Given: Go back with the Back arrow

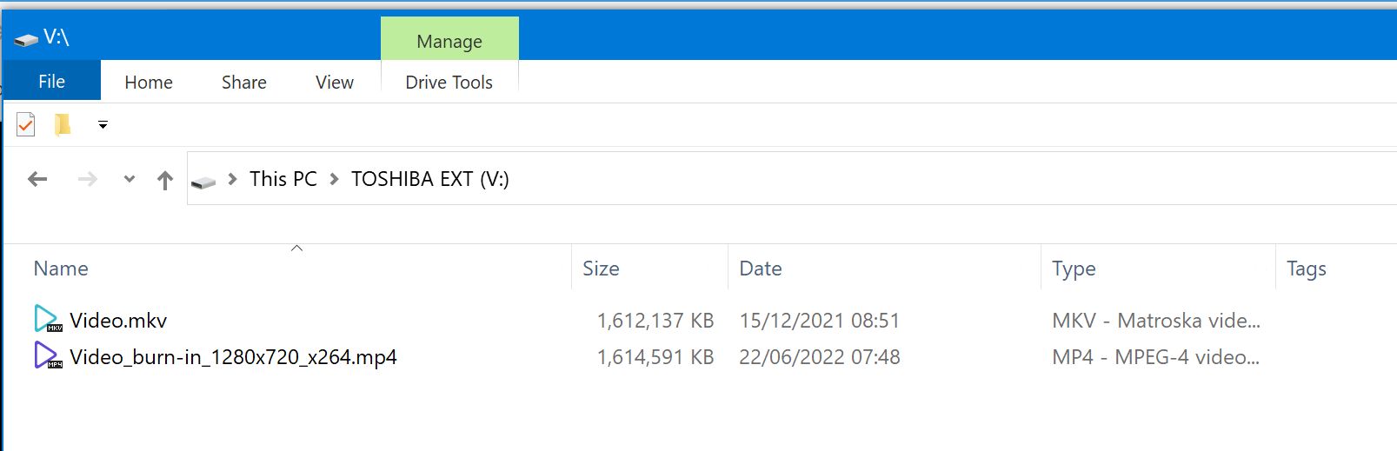Looking at the screenshot, I should (37, 180).
